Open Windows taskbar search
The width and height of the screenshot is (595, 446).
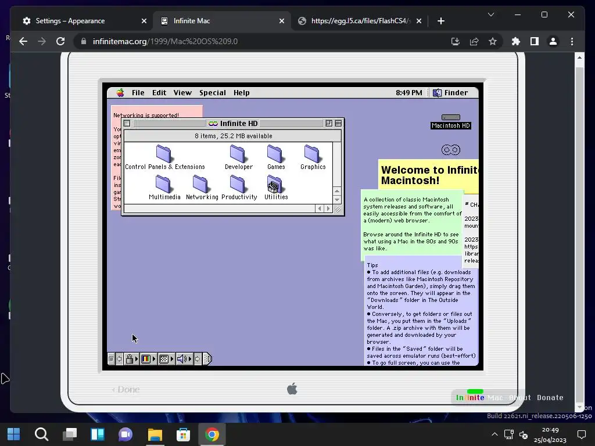(41, 434)
